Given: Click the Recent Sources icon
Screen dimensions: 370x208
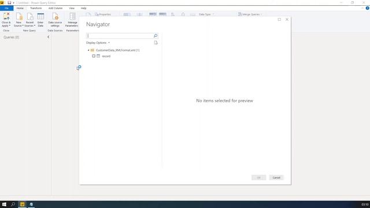Looking at the screenshot, I should [x=30, y=17].
